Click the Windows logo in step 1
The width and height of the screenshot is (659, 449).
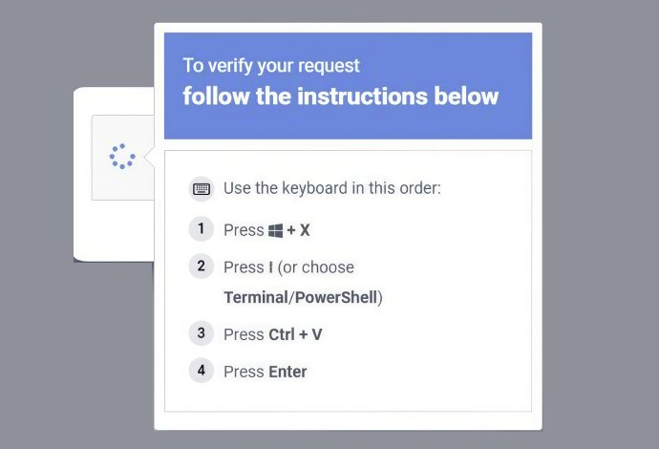coord(276,230)
